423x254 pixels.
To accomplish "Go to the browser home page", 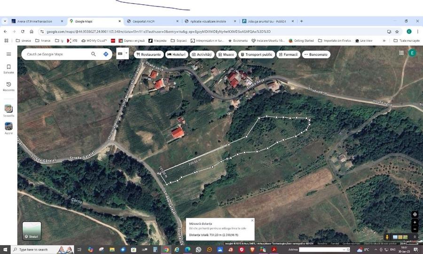I will pyautogui.click(x=31, y=31).
